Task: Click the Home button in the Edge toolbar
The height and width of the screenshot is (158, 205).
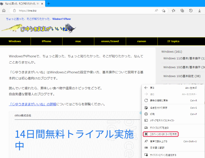Action: pos(4,11)
